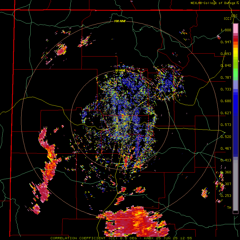Screen dimensions: 240x240
Task: Click the 0.787 legend value
Action: [226, 77]
